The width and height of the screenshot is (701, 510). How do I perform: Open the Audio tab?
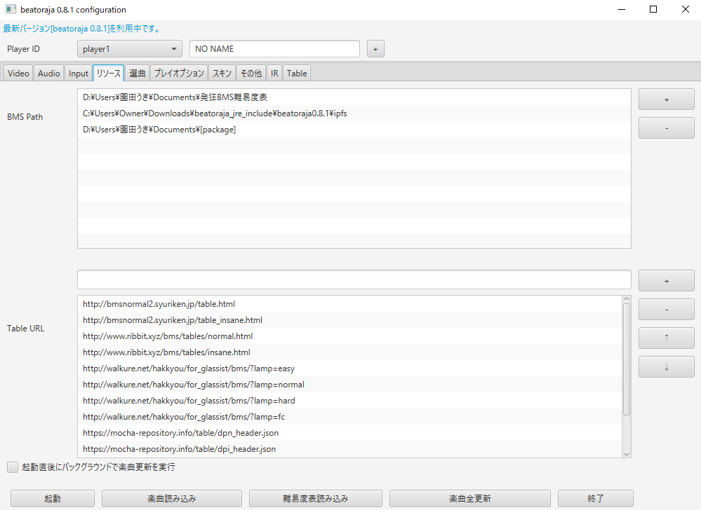click(49, 73)
